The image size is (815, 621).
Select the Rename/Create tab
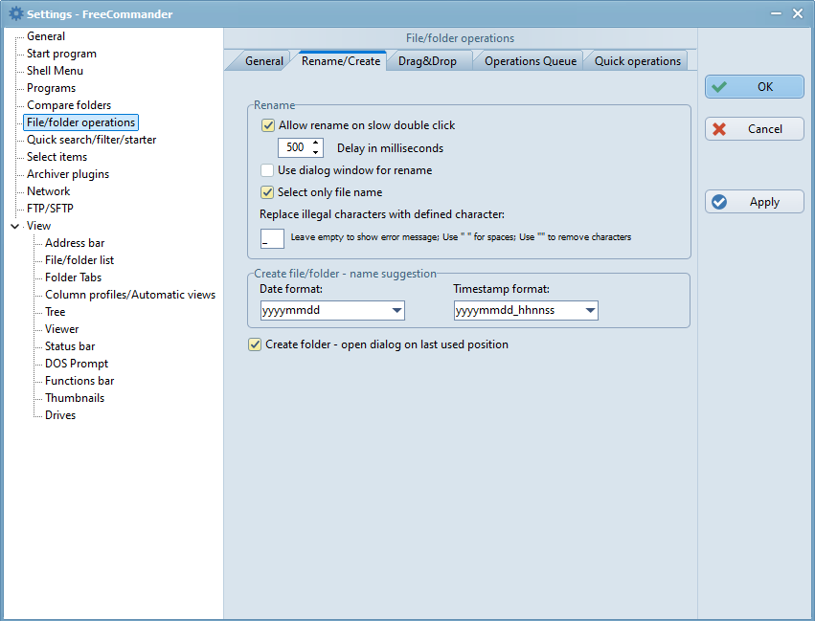pos(341,60)
